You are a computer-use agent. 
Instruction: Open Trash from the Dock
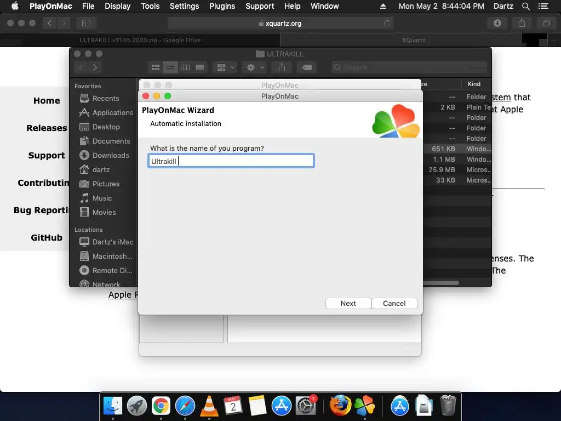(448, 405)
